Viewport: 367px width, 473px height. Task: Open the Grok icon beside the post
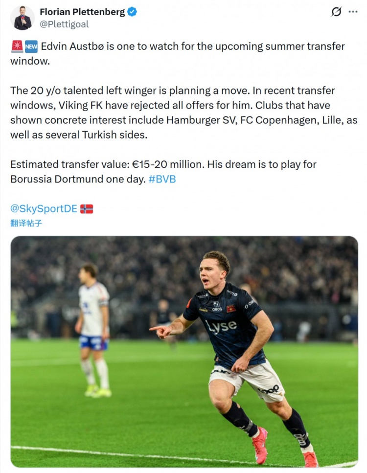tap(336, 12)
